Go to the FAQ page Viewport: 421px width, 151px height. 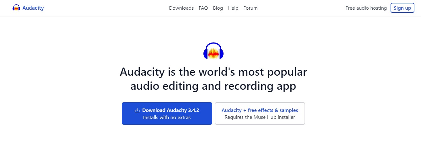(x=203, y=8)
